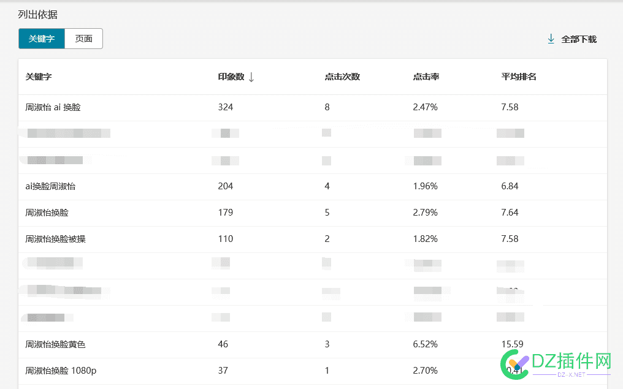The image size is (623, 389).
Task: Select the keyword row with 324 impressions
Action: (313, 108)
